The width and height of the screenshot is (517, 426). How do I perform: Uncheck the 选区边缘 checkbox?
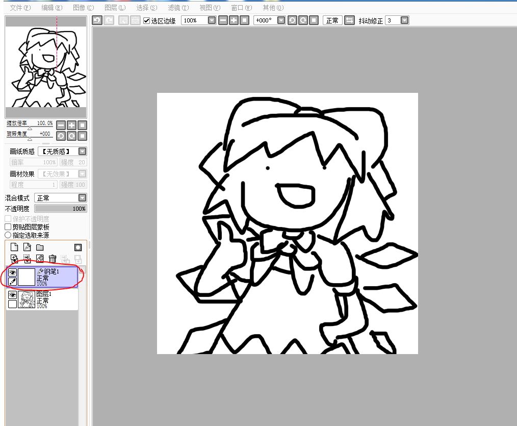[x=147, y=20]
